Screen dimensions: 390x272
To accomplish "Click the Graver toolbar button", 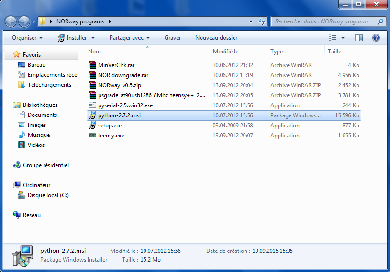I will click(173, 38).
